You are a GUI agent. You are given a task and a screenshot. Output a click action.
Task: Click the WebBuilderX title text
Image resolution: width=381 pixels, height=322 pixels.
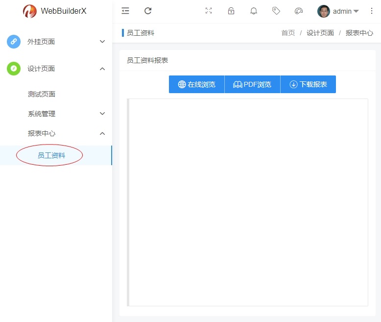point(64,11)
